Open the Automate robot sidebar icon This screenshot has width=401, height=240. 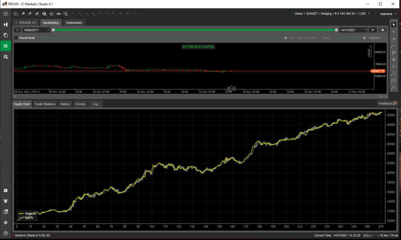pyautogui.click(x=5, y=46)
